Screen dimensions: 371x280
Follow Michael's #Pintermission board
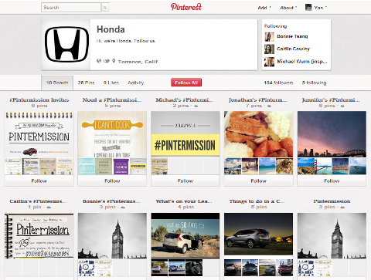[185, 181]
